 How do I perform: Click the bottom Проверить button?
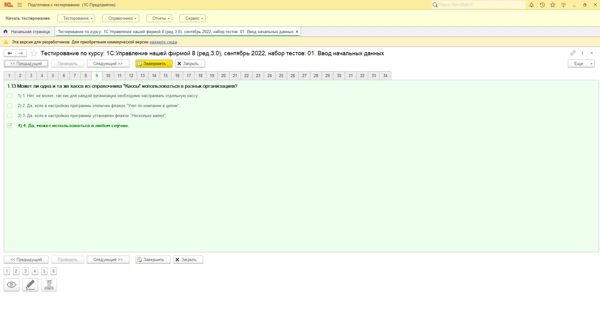coord(67,260)
